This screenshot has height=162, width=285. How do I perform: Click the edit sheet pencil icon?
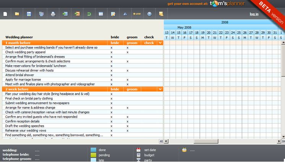tap(113, 14)
